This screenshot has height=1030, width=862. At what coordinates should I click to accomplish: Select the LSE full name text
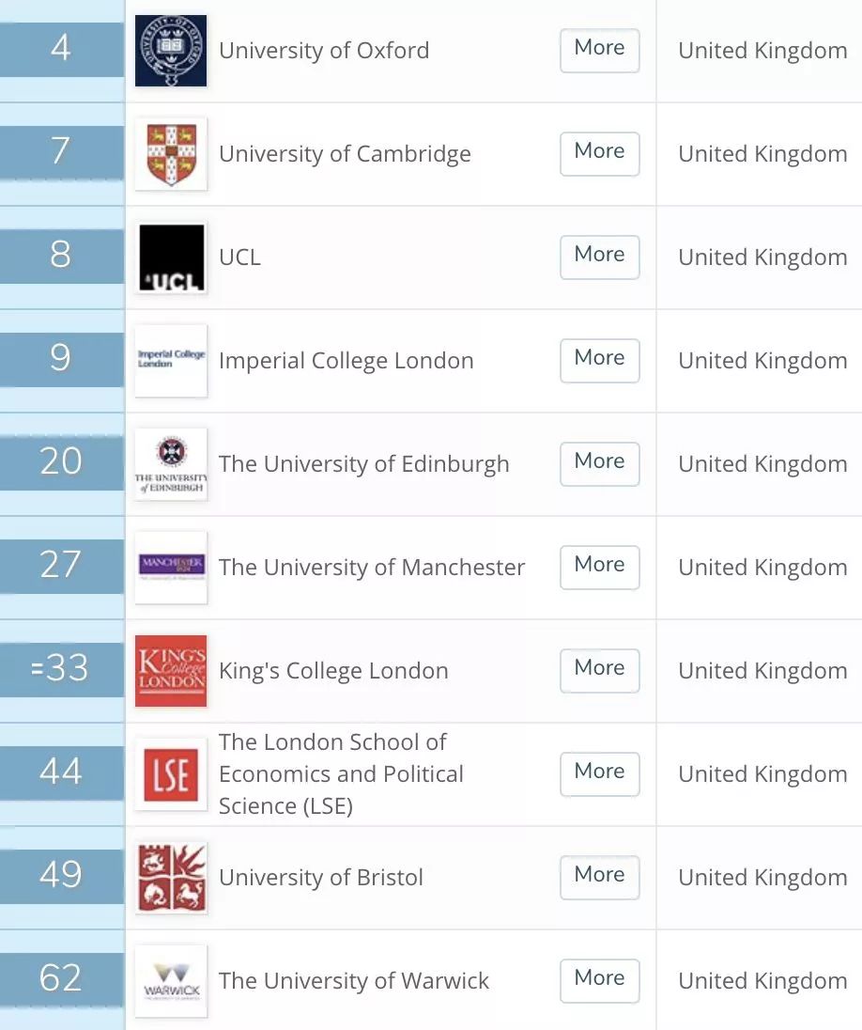point(341,773)
